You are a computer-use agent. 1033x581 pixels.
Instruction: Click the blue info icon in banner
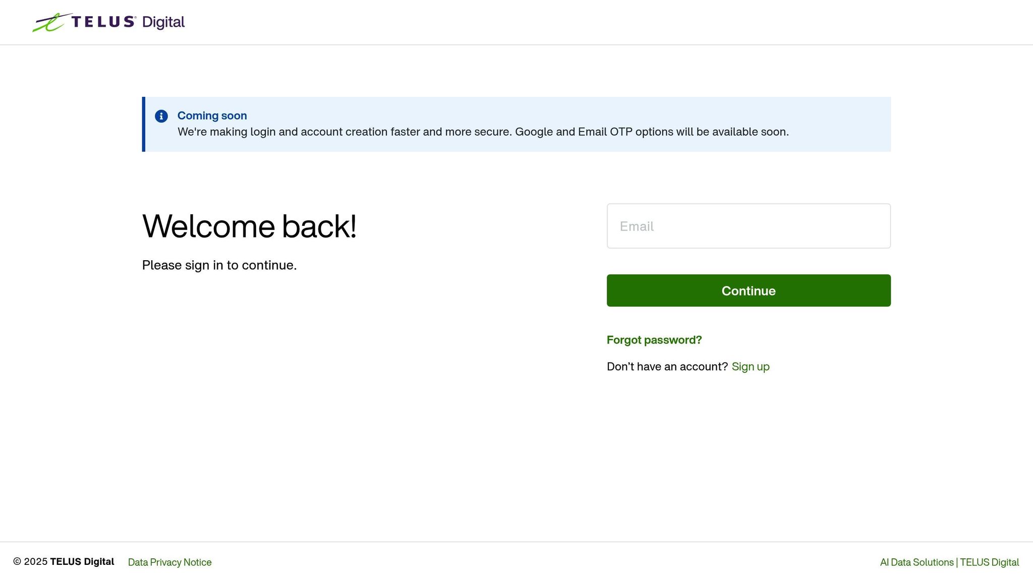tap(161, 116)
